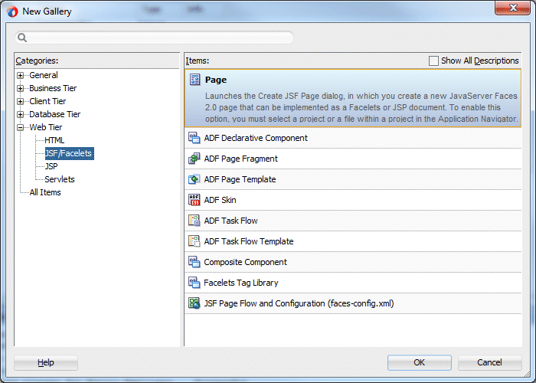Image resolution: width=536 pixels, height=383 pixels.
Task: Click the ADF Task Flow icon
Action: pos(194,221)
